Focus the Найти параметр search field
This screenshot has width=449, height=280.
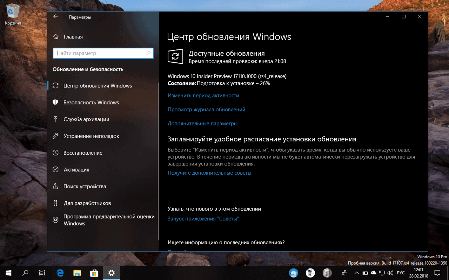tap(103, 53)
